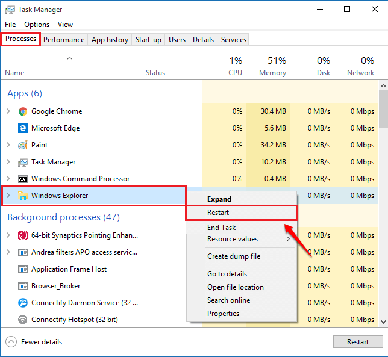Viewport: 388px width, 357px height.
Task: Switch to the Services tab
Action: coord(234,40)
